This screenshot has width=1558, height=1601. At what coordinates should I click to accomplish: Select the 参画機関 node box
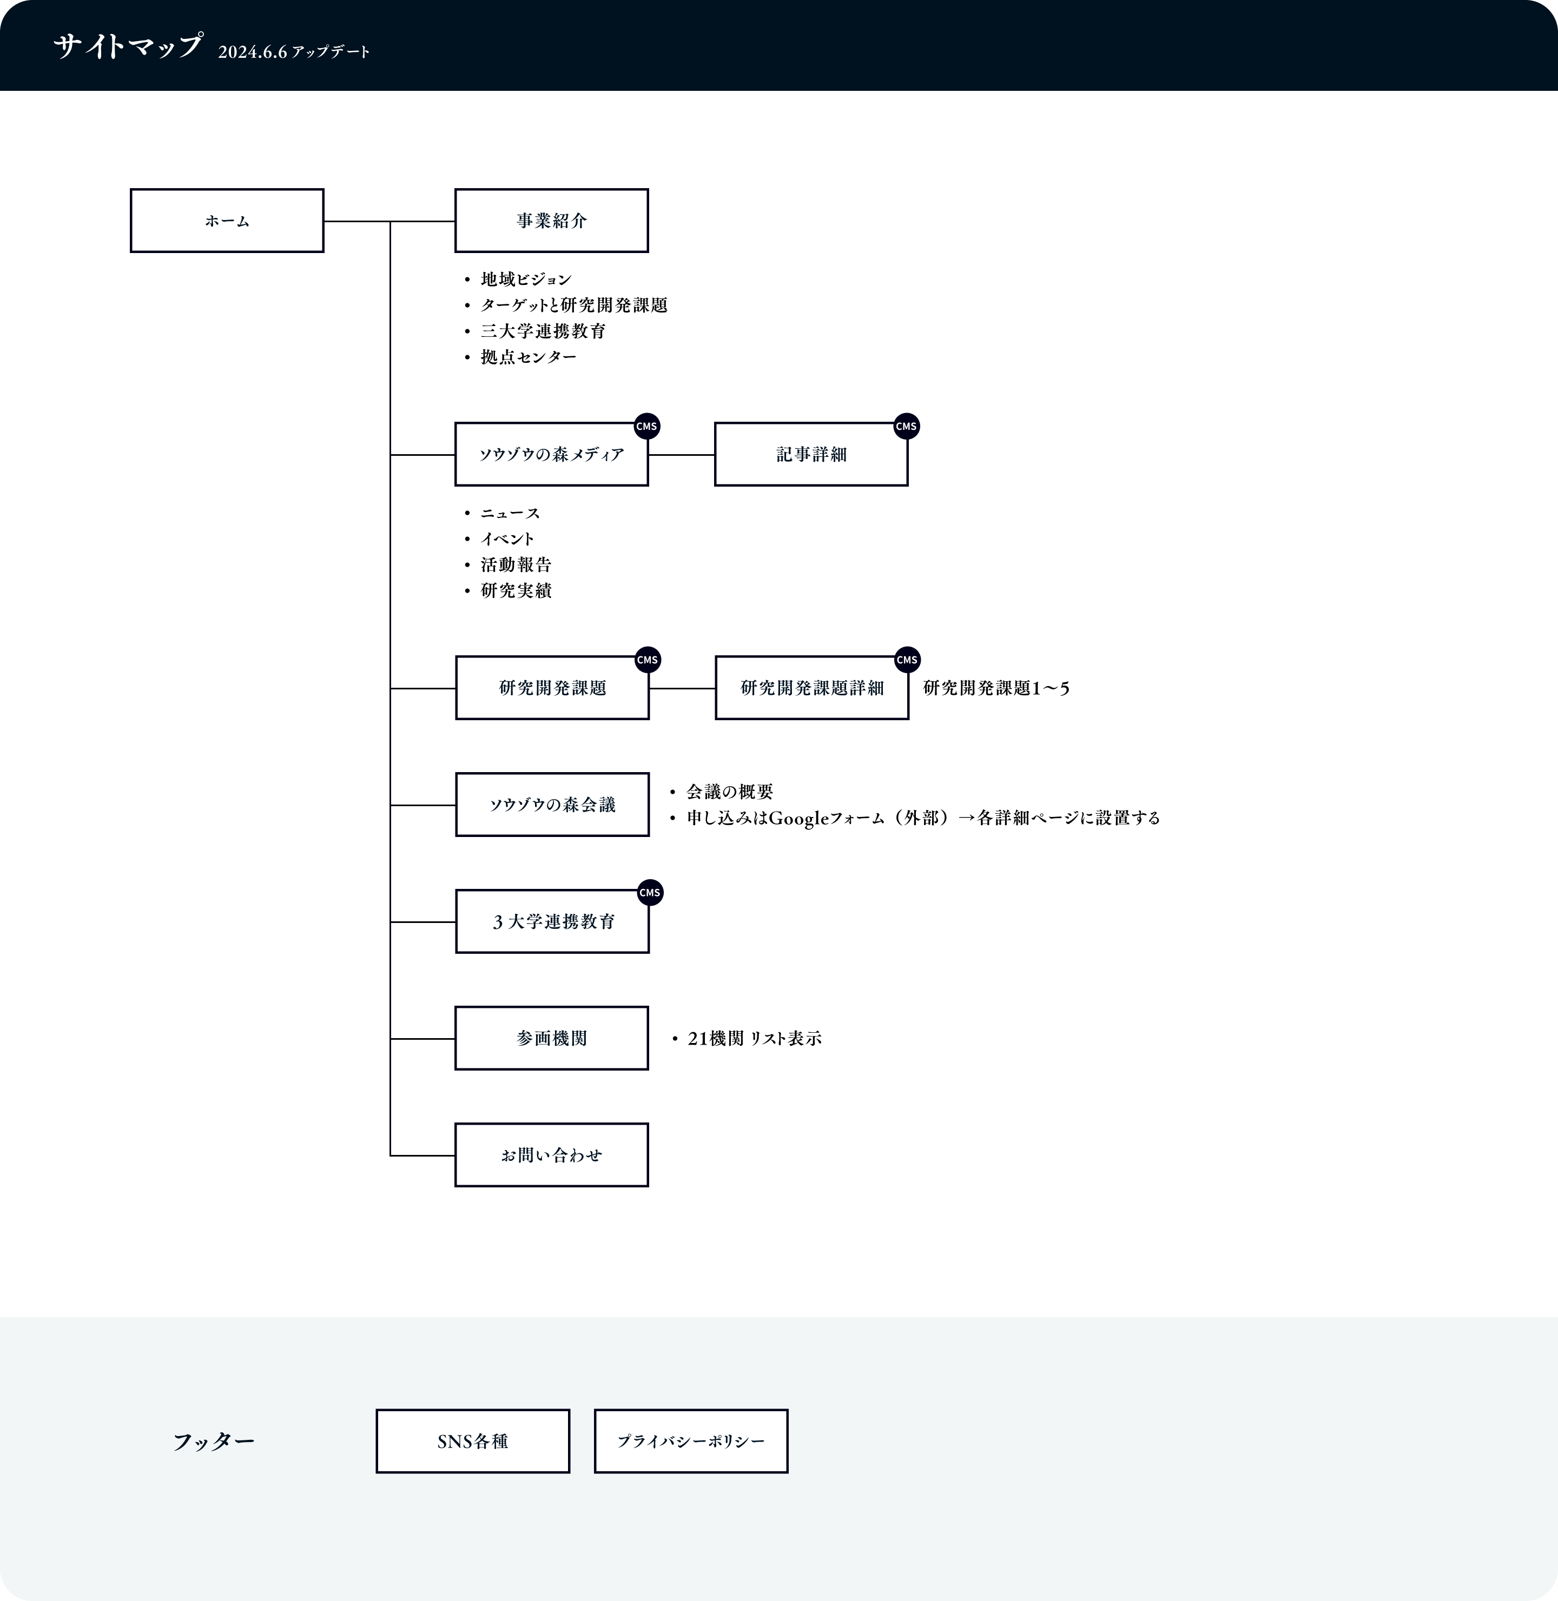pos(551,1039)
